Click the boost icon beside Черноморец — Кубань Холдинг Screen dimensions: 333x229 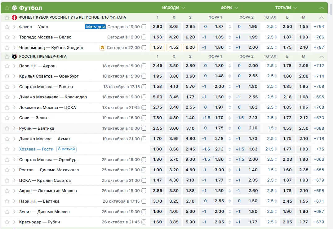click(x=102, y=48)
